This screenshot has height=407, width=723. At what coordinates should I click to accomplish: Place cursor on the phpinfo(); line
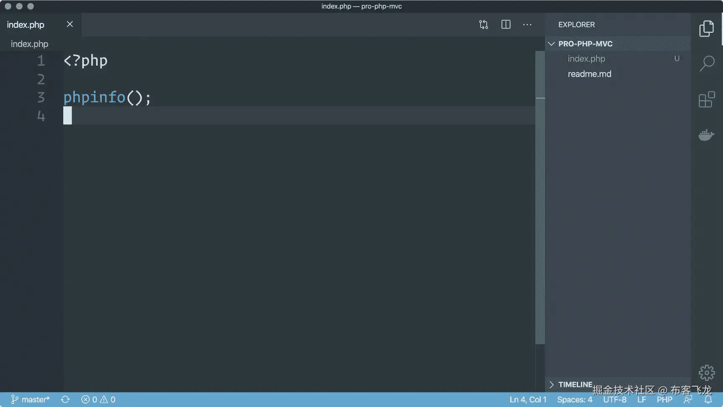click(107, 97)
